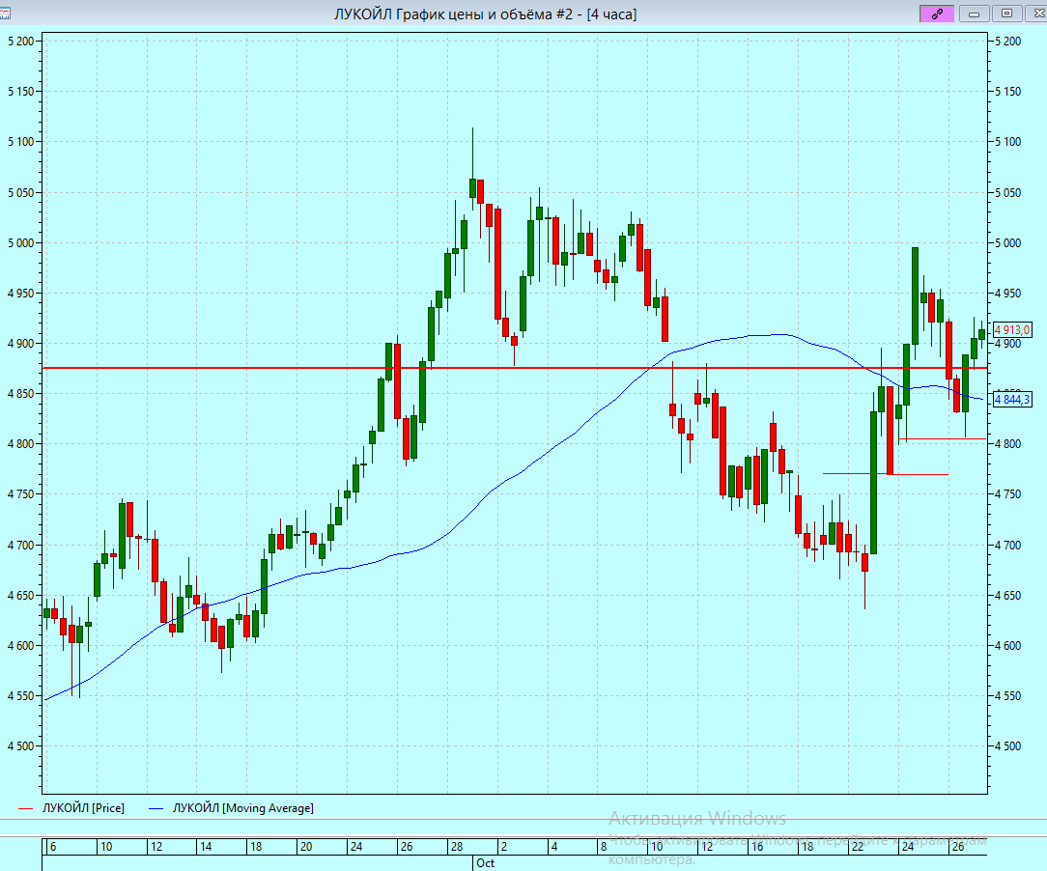Click the candle with the highest wick above 5 100
Viewport: 1047px width, 871px height.
point(472,187)
